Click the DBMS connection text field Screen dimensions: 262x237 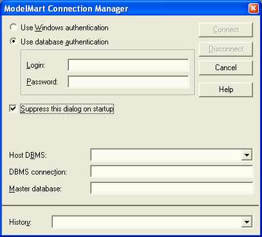point(172,171)
